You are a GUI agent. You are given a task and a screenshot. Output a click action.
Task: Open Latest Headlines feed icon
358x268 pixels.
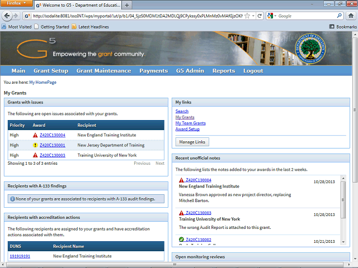(x=74, y=27)
